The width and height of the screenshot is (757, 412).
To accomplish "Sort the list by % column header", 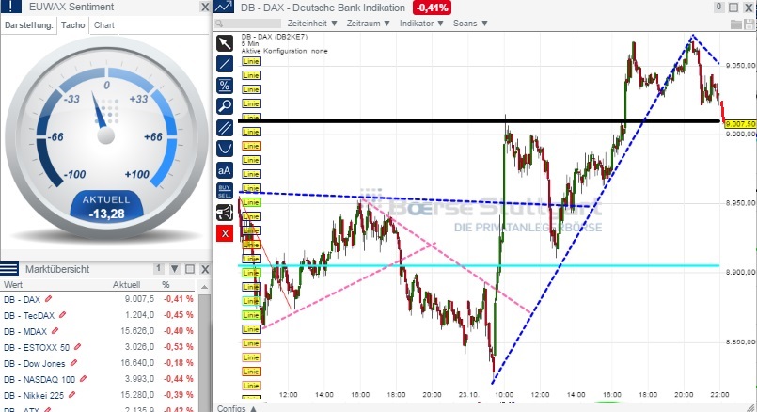I will [166, 284].
